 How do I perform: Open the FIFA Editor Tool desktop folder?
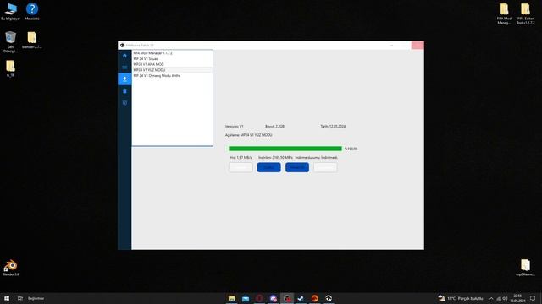pyautogui.click(x=525, y=14)
